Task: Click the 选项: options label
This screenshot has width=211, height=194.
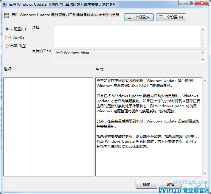Action: (8, 69)
